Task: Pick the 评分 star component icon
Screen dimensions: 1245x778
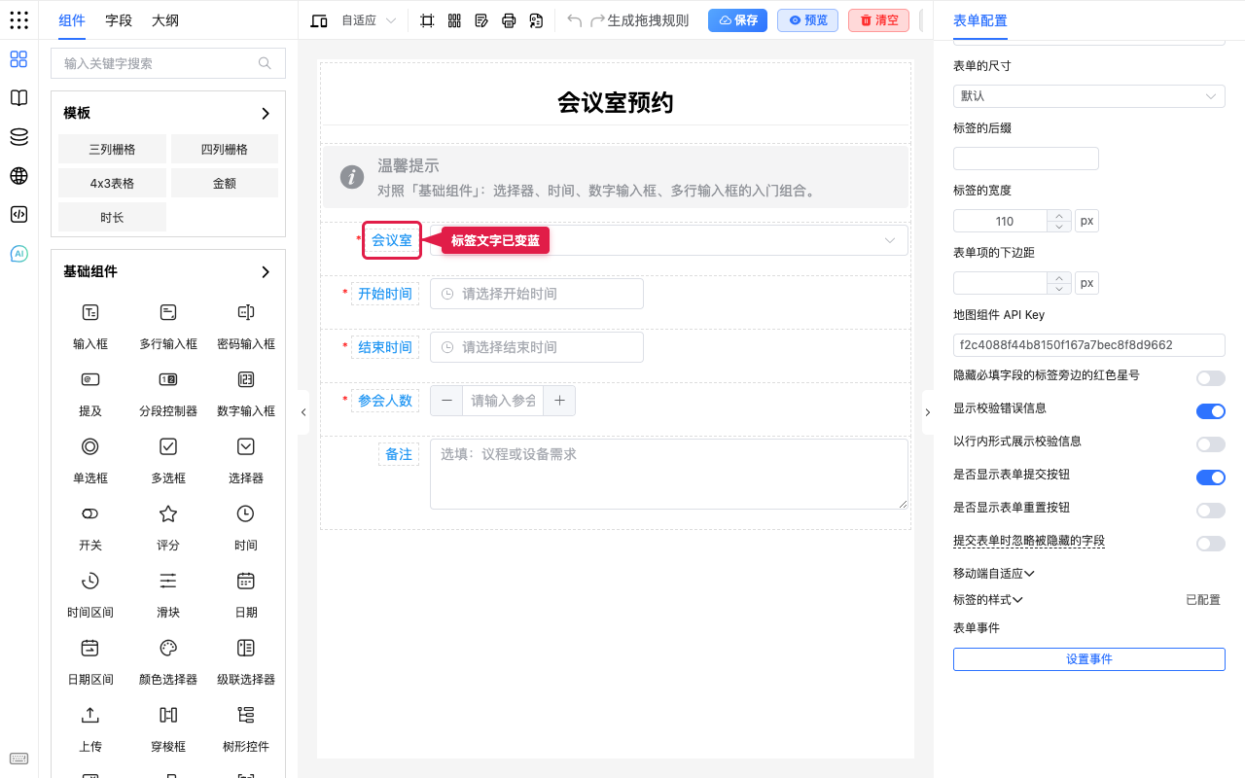Action: point(168,513)
